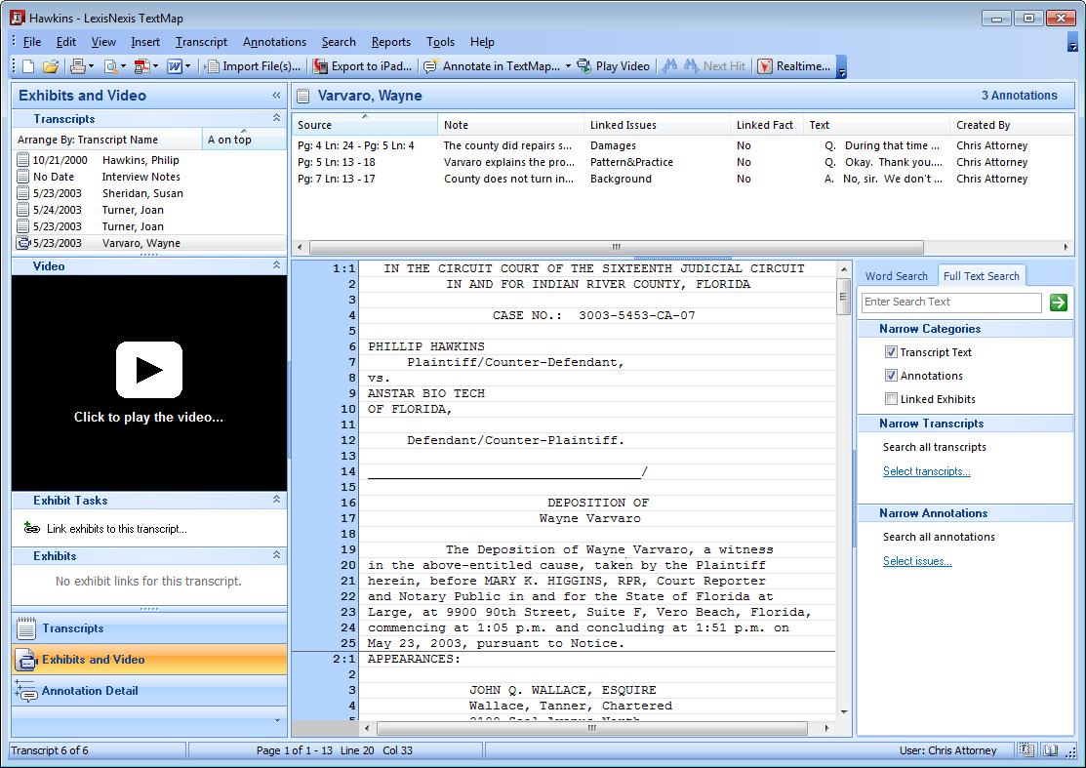
Task: Switch to the Word Search tab
Action: (x=897, y=276)
